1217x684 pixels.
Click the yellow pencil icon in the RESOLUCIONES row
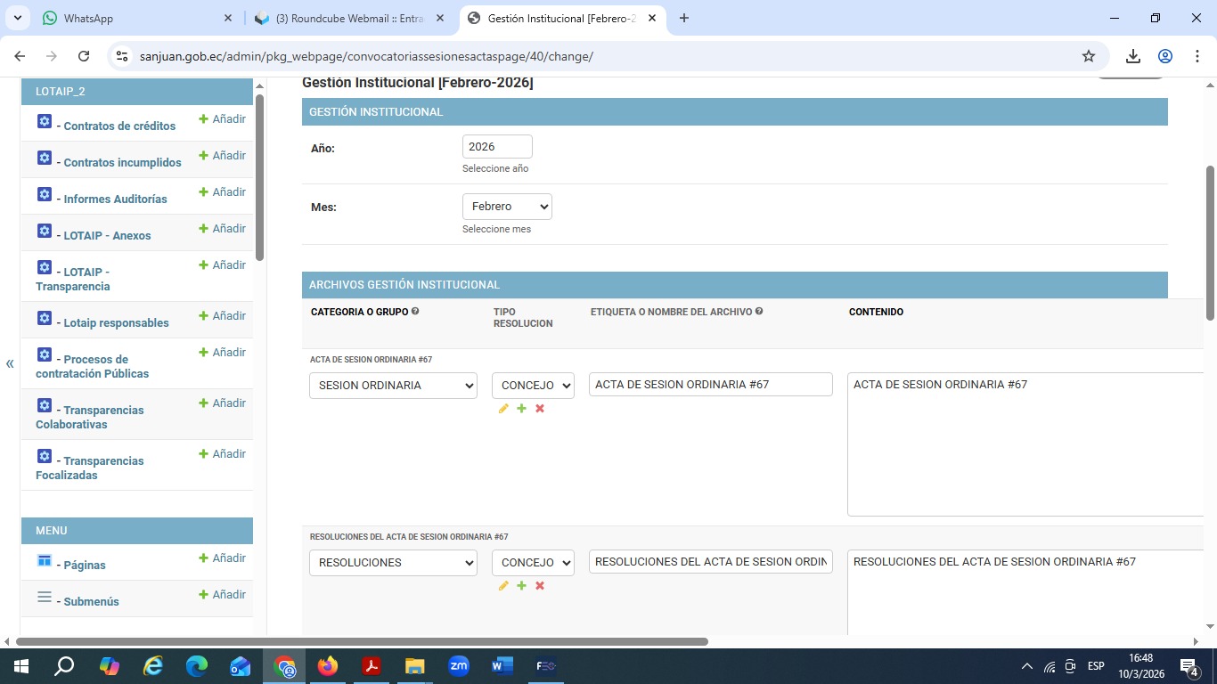click(503, 586)
